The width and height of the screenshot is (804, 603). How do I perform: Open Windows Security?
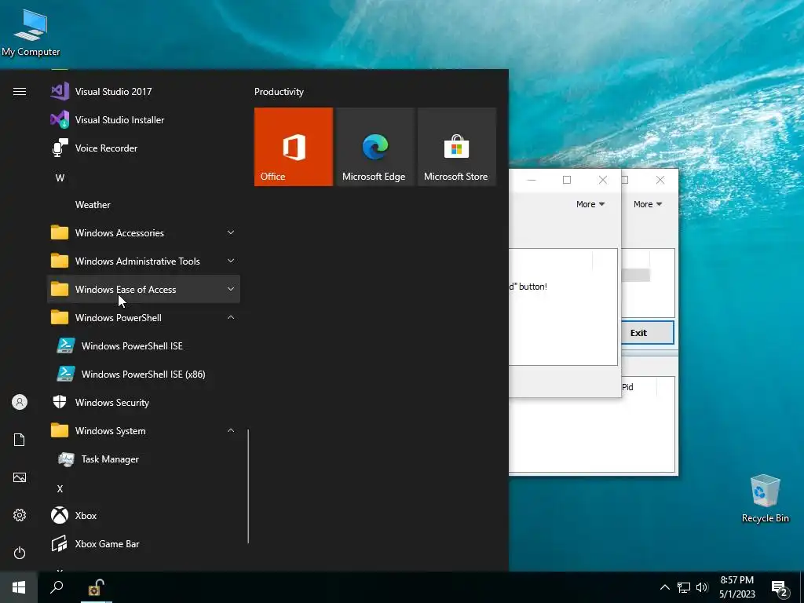144,403
